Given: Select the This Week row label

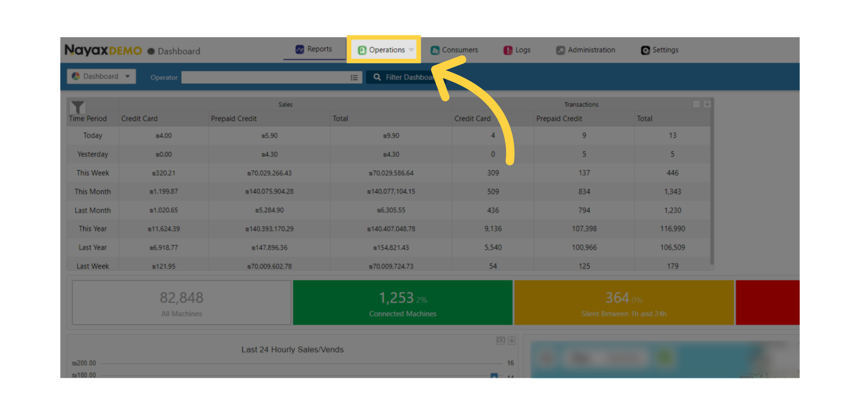Looking at the screenshot, I should 93,173.
